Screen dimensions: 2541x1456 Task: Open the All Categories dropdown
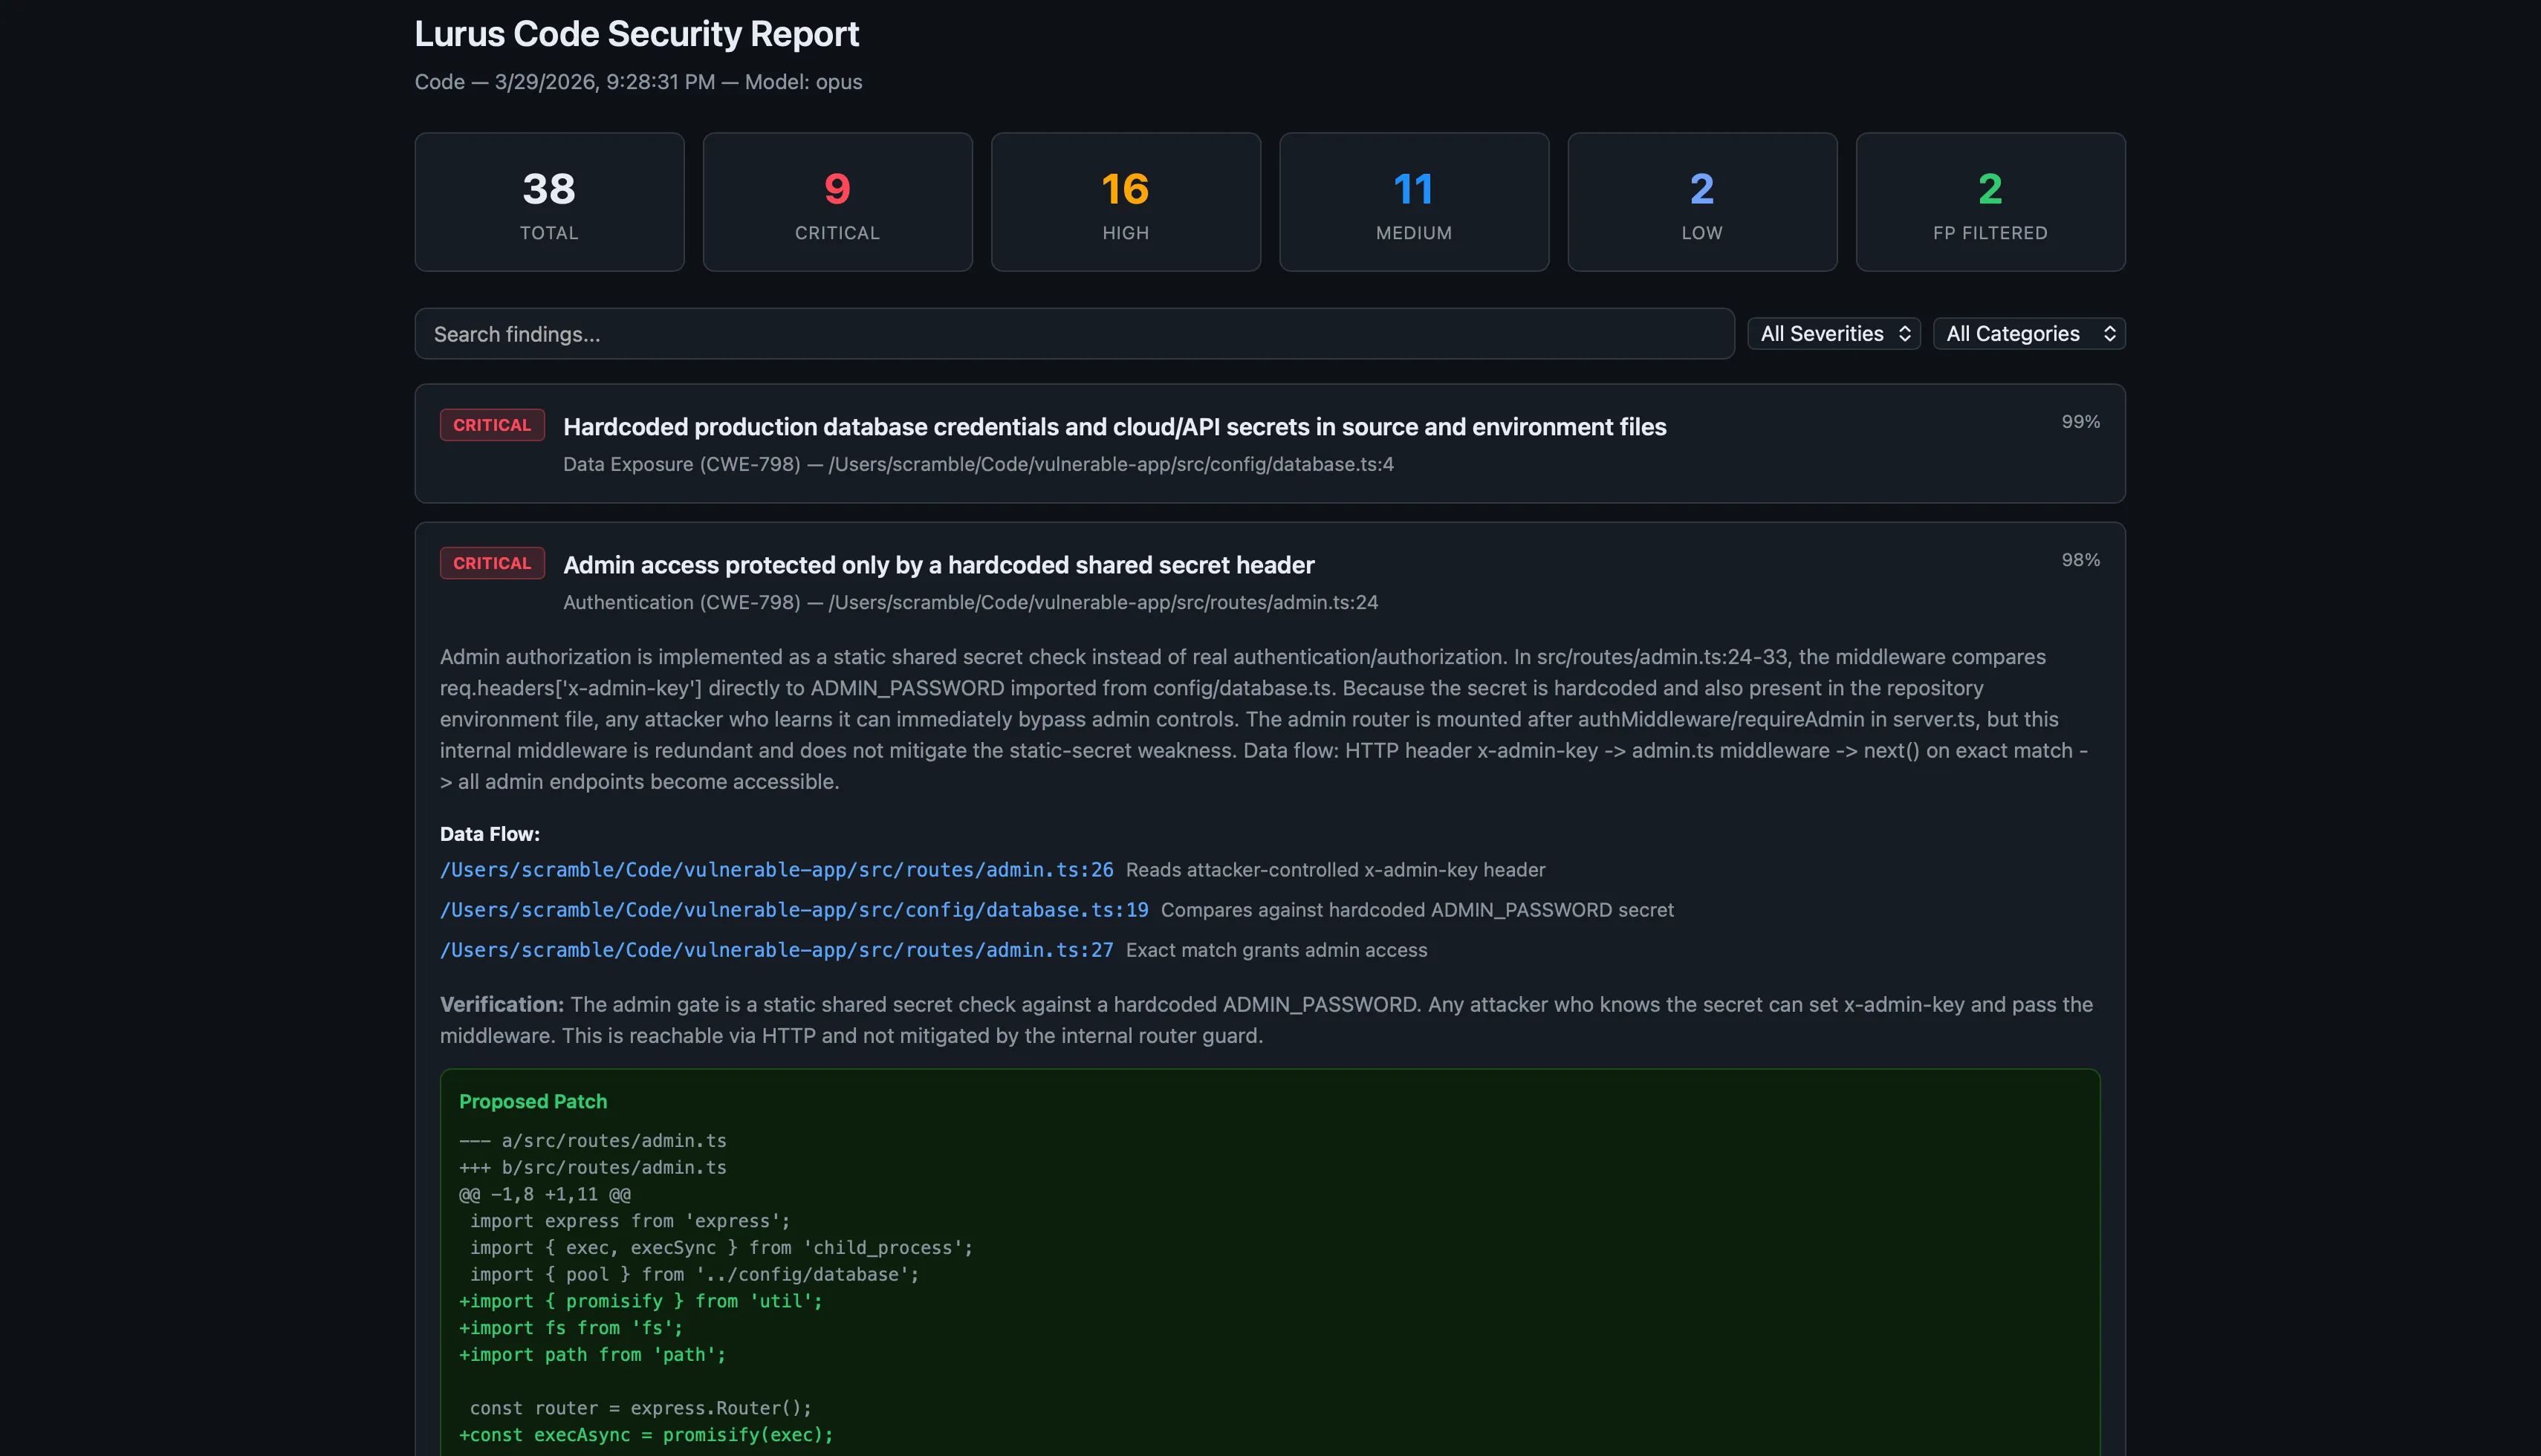coord(2029,333)
